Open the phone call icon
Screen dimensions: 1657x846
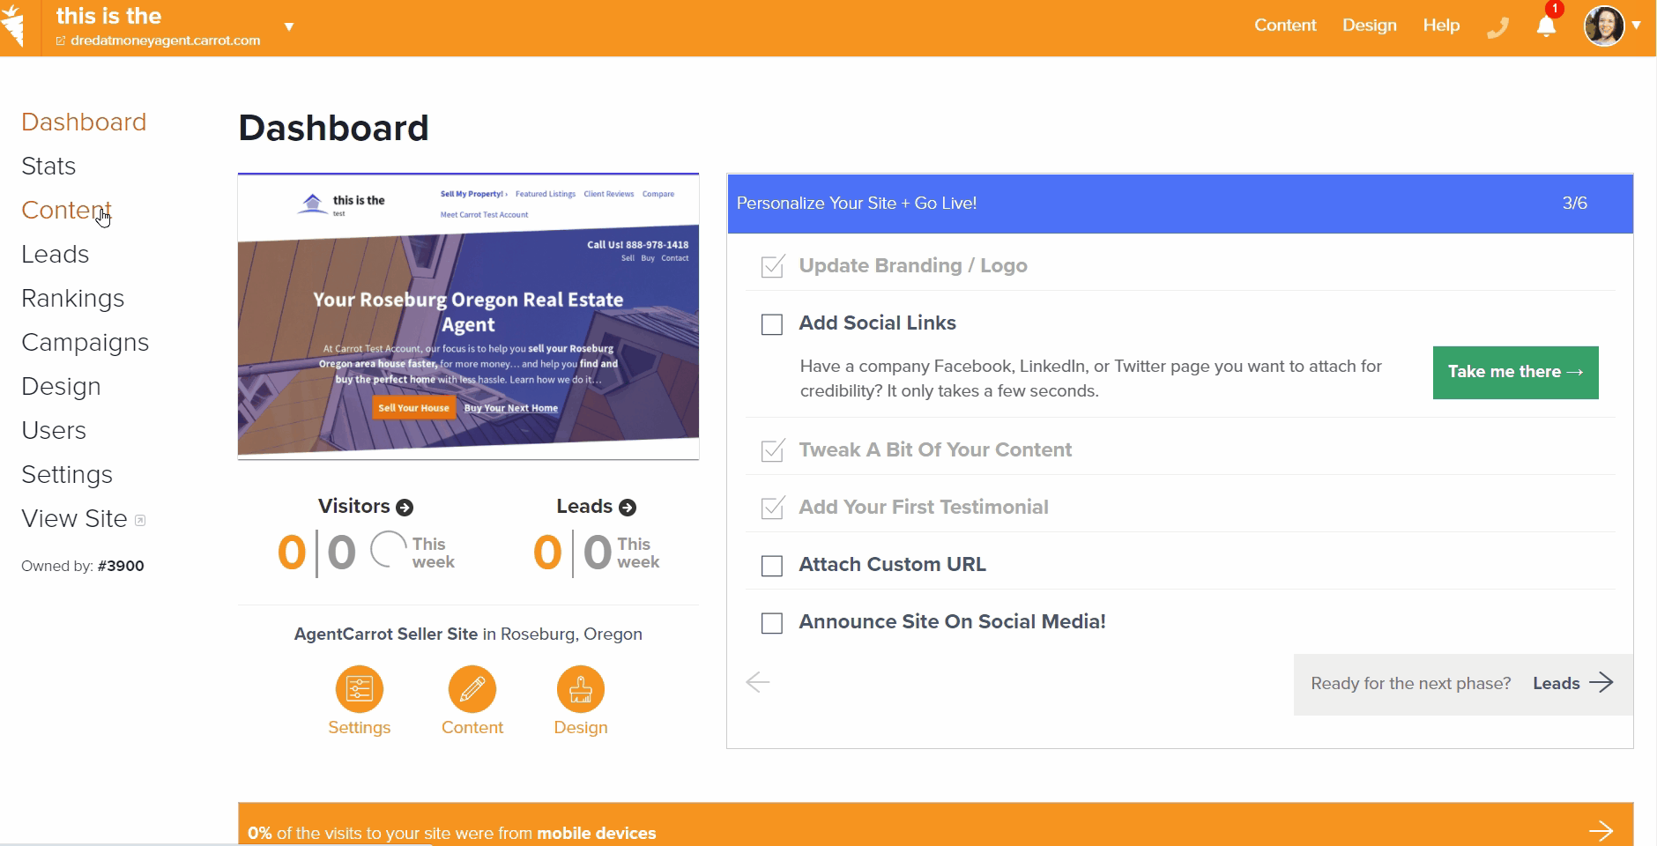point(1497,28)
